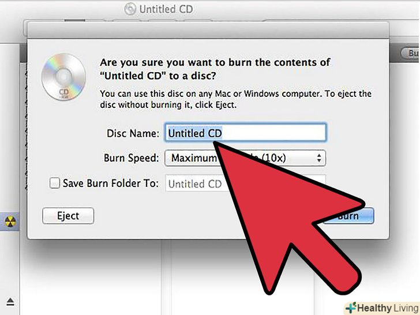This screenshot has height=315, width=420.
Task: Click the Eject button in the dialog
Action: coord(68,216)
